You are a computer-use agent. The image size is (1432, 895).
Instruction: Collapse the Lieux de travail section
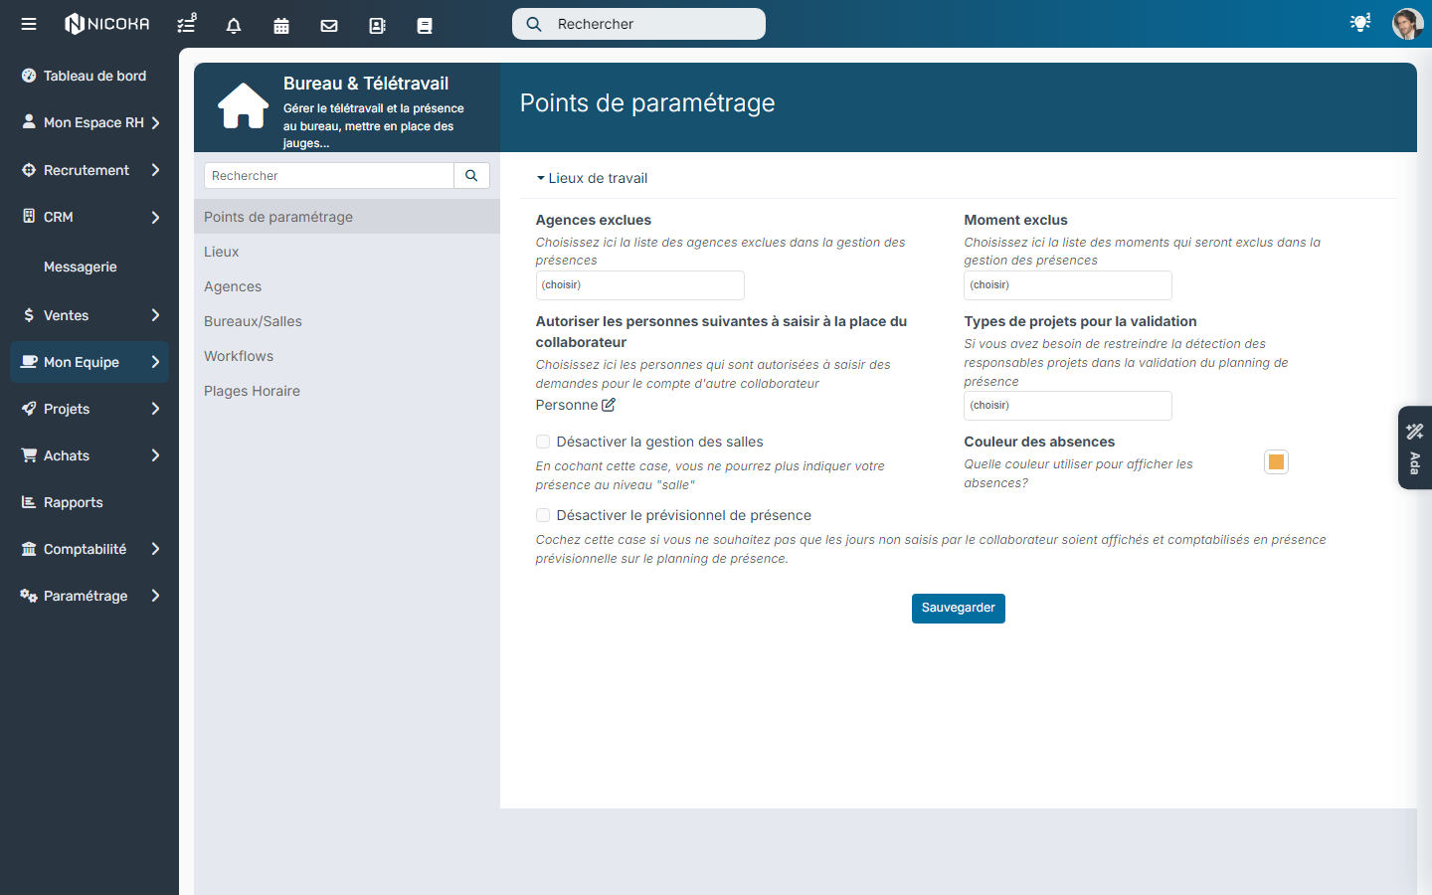(592, 178)
